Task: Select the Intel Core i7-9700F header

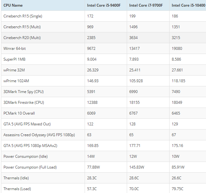Action: 146,5
